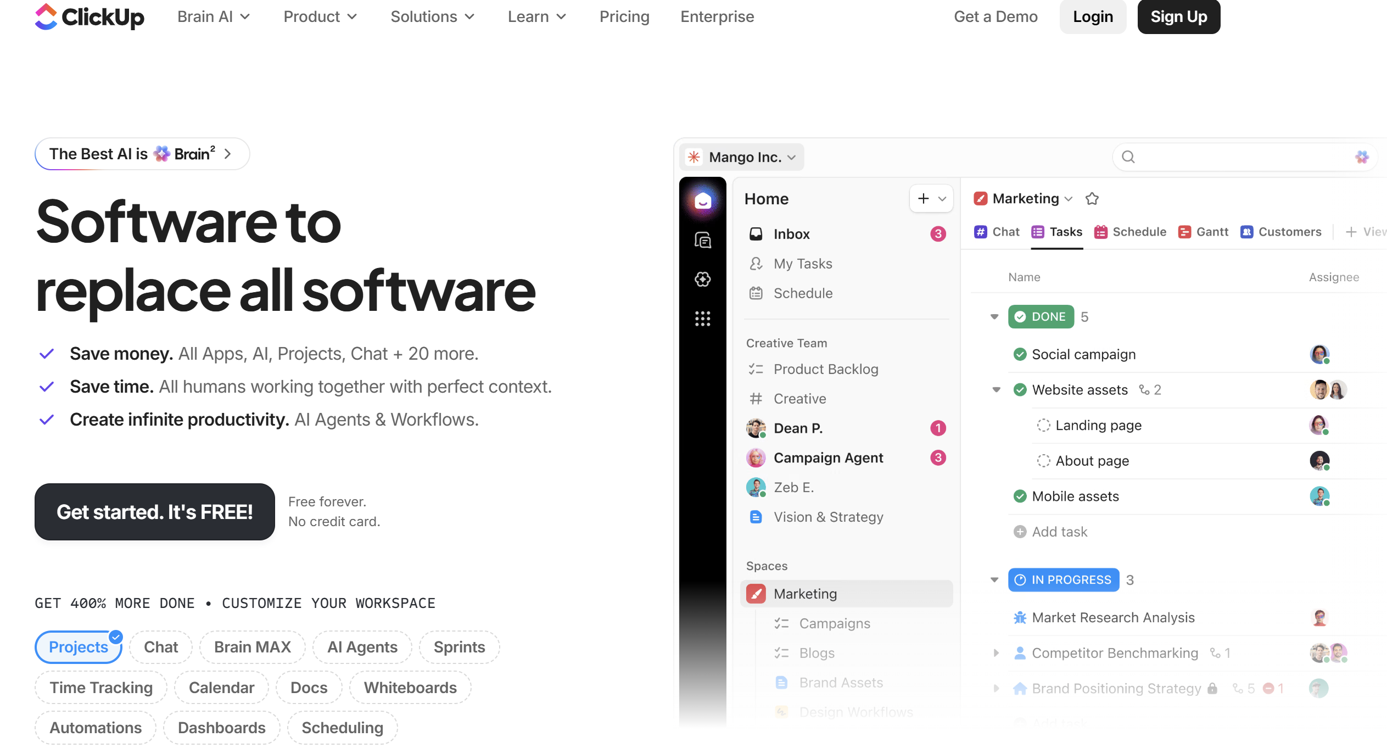Click the Brain AI icon in dark sidebar

[x=703, y=279]
